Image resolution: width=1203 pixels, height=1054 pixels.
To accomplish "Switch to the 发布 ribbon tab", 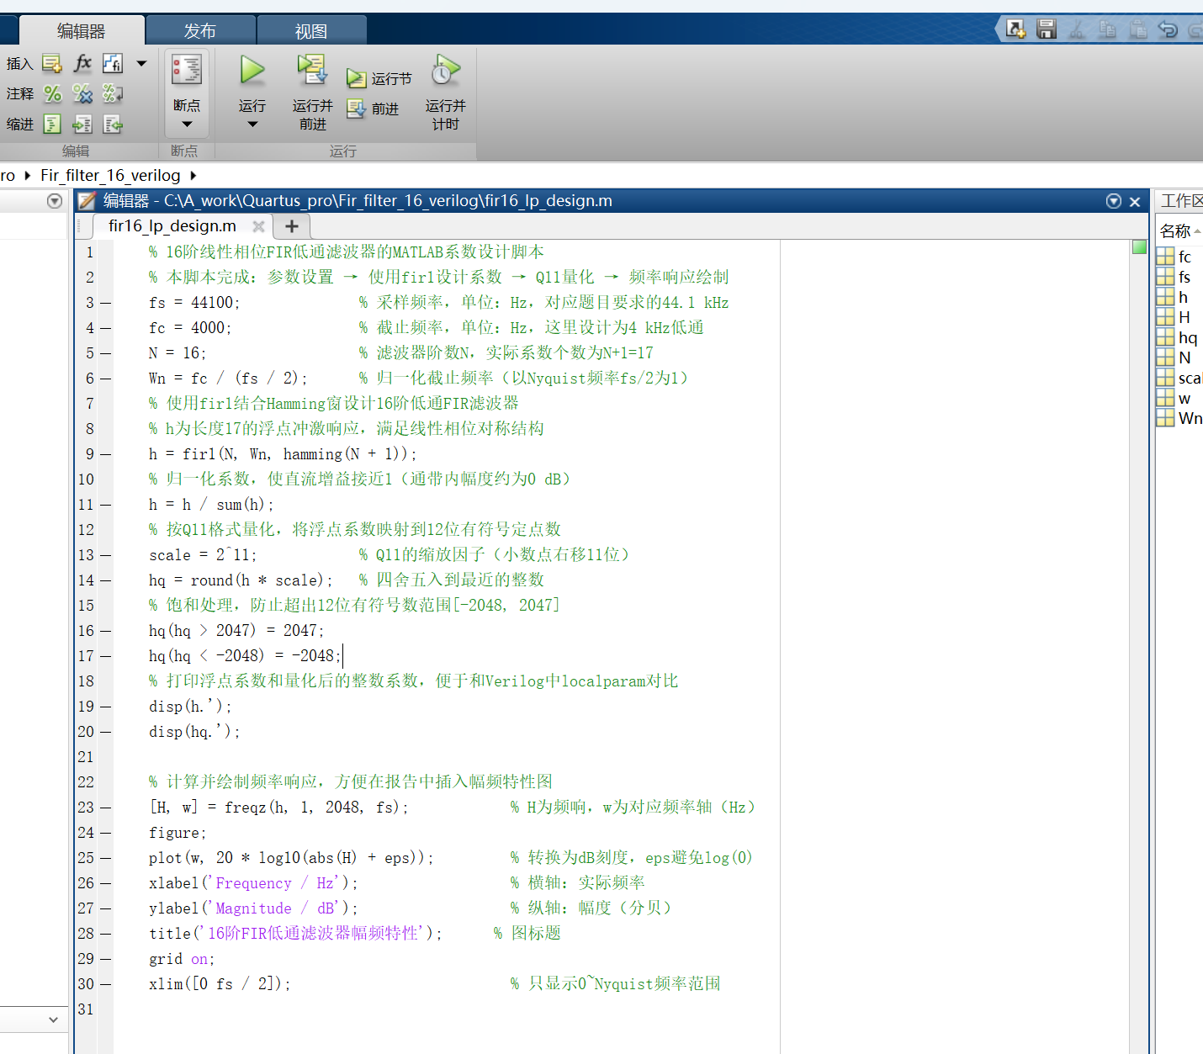I will [200, 31].
